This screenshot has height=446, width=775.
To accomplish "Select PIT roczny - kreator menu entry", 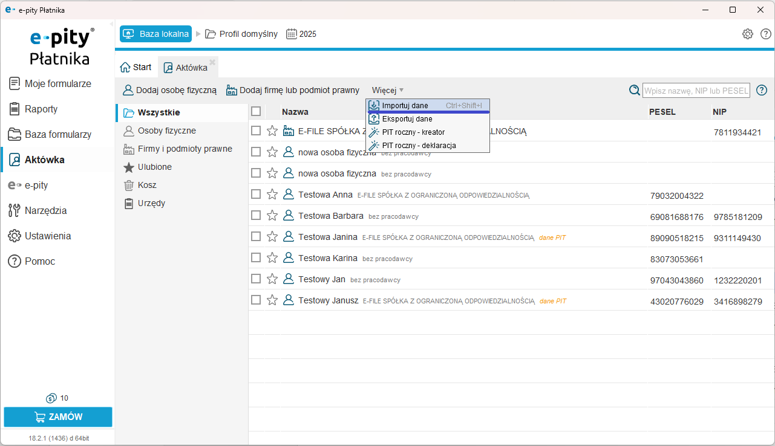I will (413, 132).
